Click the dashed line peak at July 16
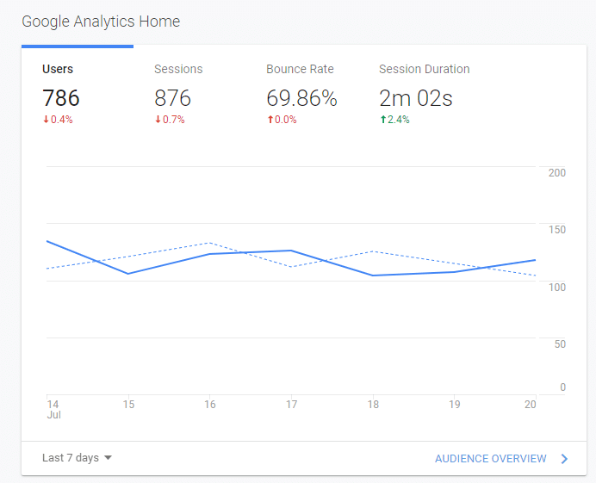 210,243
